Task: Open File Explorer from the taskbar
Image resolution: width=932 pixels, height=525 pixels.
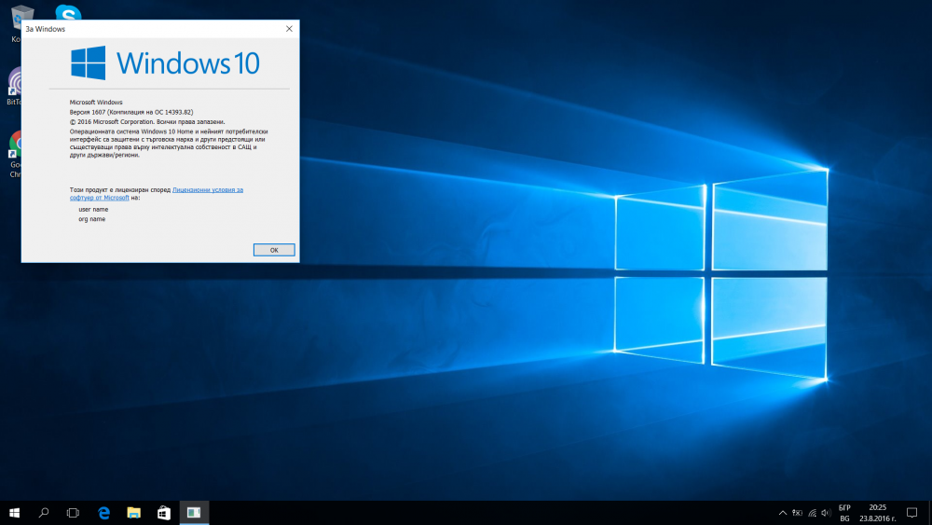Action: [133, 513]
